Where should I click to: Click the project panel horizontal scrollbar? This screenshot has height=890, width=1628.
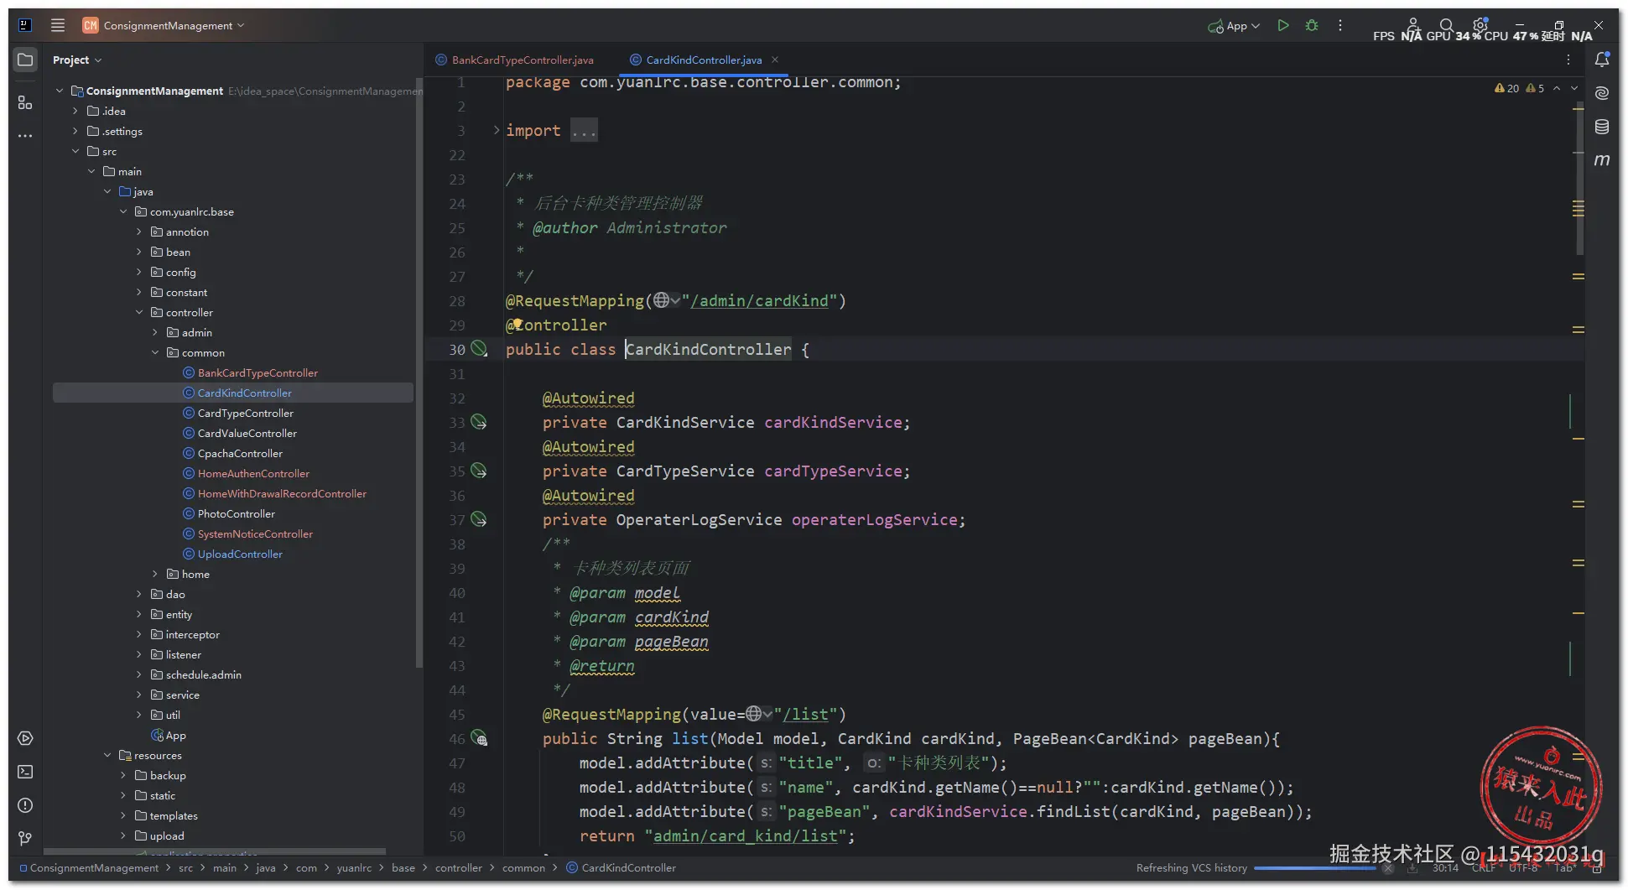[x=215, y=851]
